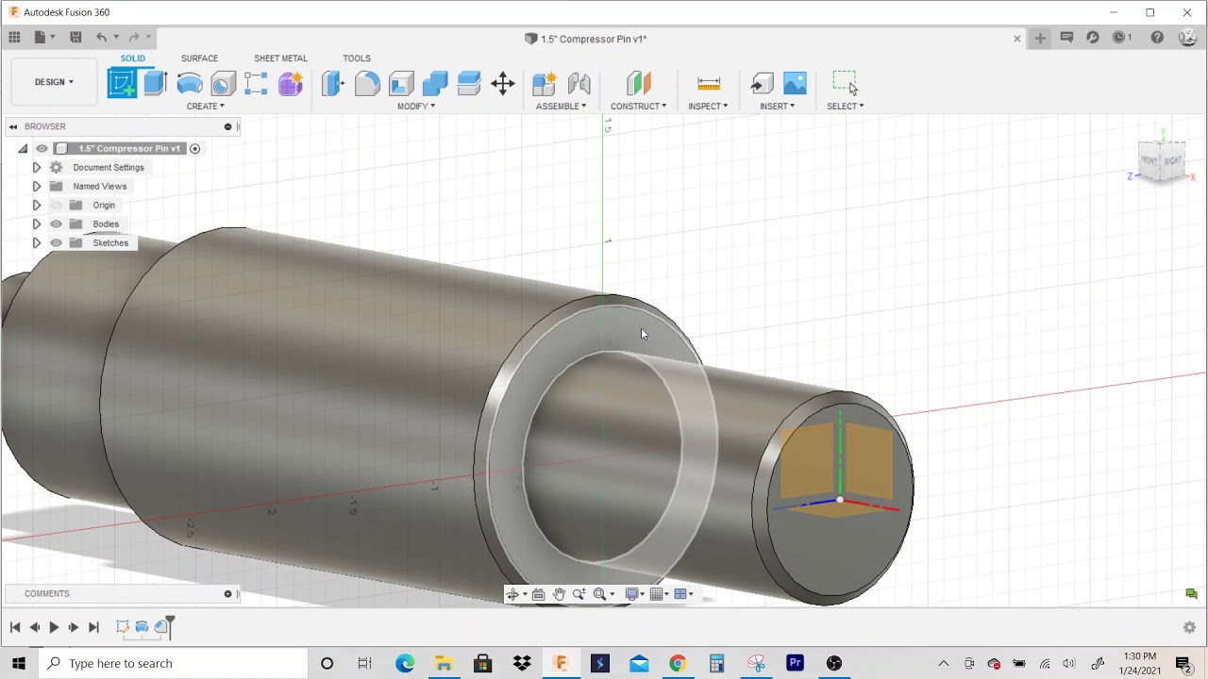The width and height of the screenshot is (1208, 679).
Task: Toggle visibility of the Bodies folder
Action: [x=56, y=224]
